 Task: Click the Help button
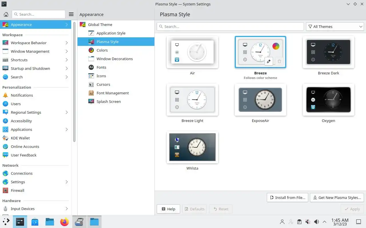coord(168,209)
